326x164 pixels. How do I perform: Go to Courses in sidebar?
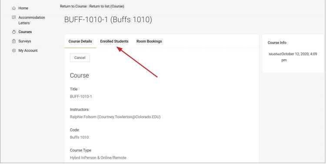[25, 32]
